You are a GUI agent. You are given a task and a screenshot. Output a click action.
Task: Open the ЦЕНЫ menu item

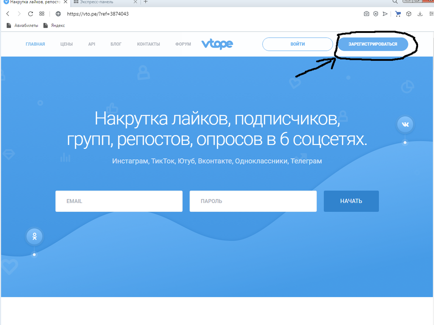pyautogui.click(x=66, y=44)
